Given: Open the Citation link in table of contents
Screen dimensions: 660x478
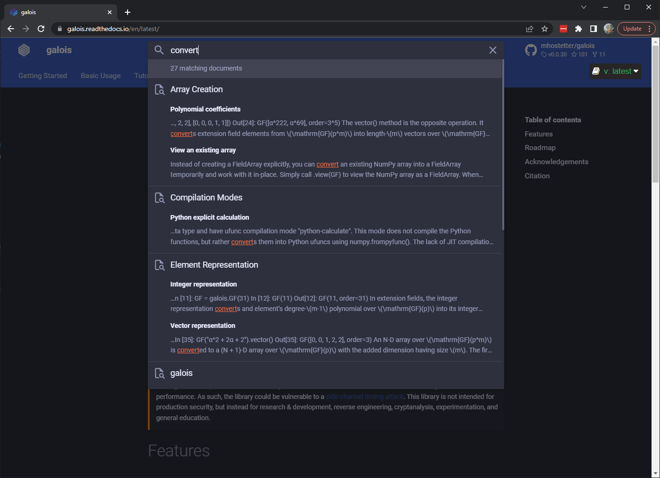Looking at the screenshot, I should tap(537, 175).
